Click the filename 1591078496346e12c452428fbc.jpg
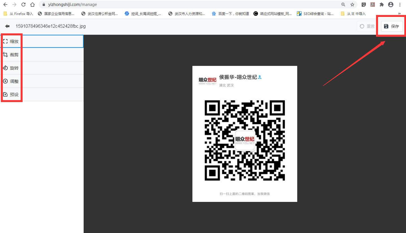The height and width of the screenshot is (233, 406). tap(51, 26)
